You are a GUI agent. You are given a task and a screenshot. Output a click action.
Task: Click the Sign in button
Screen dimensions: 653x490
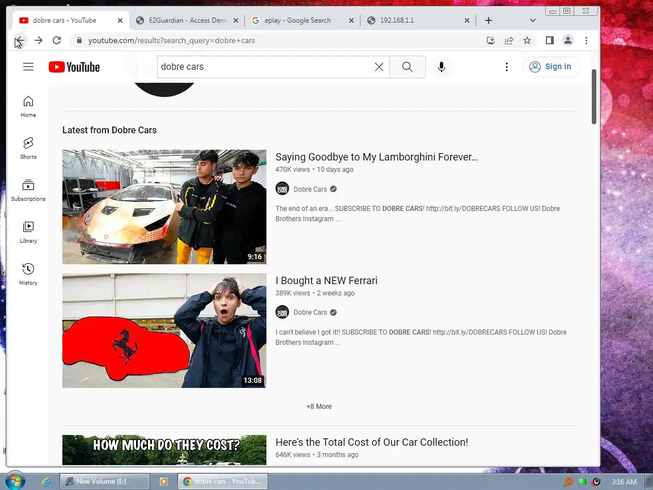551,67
